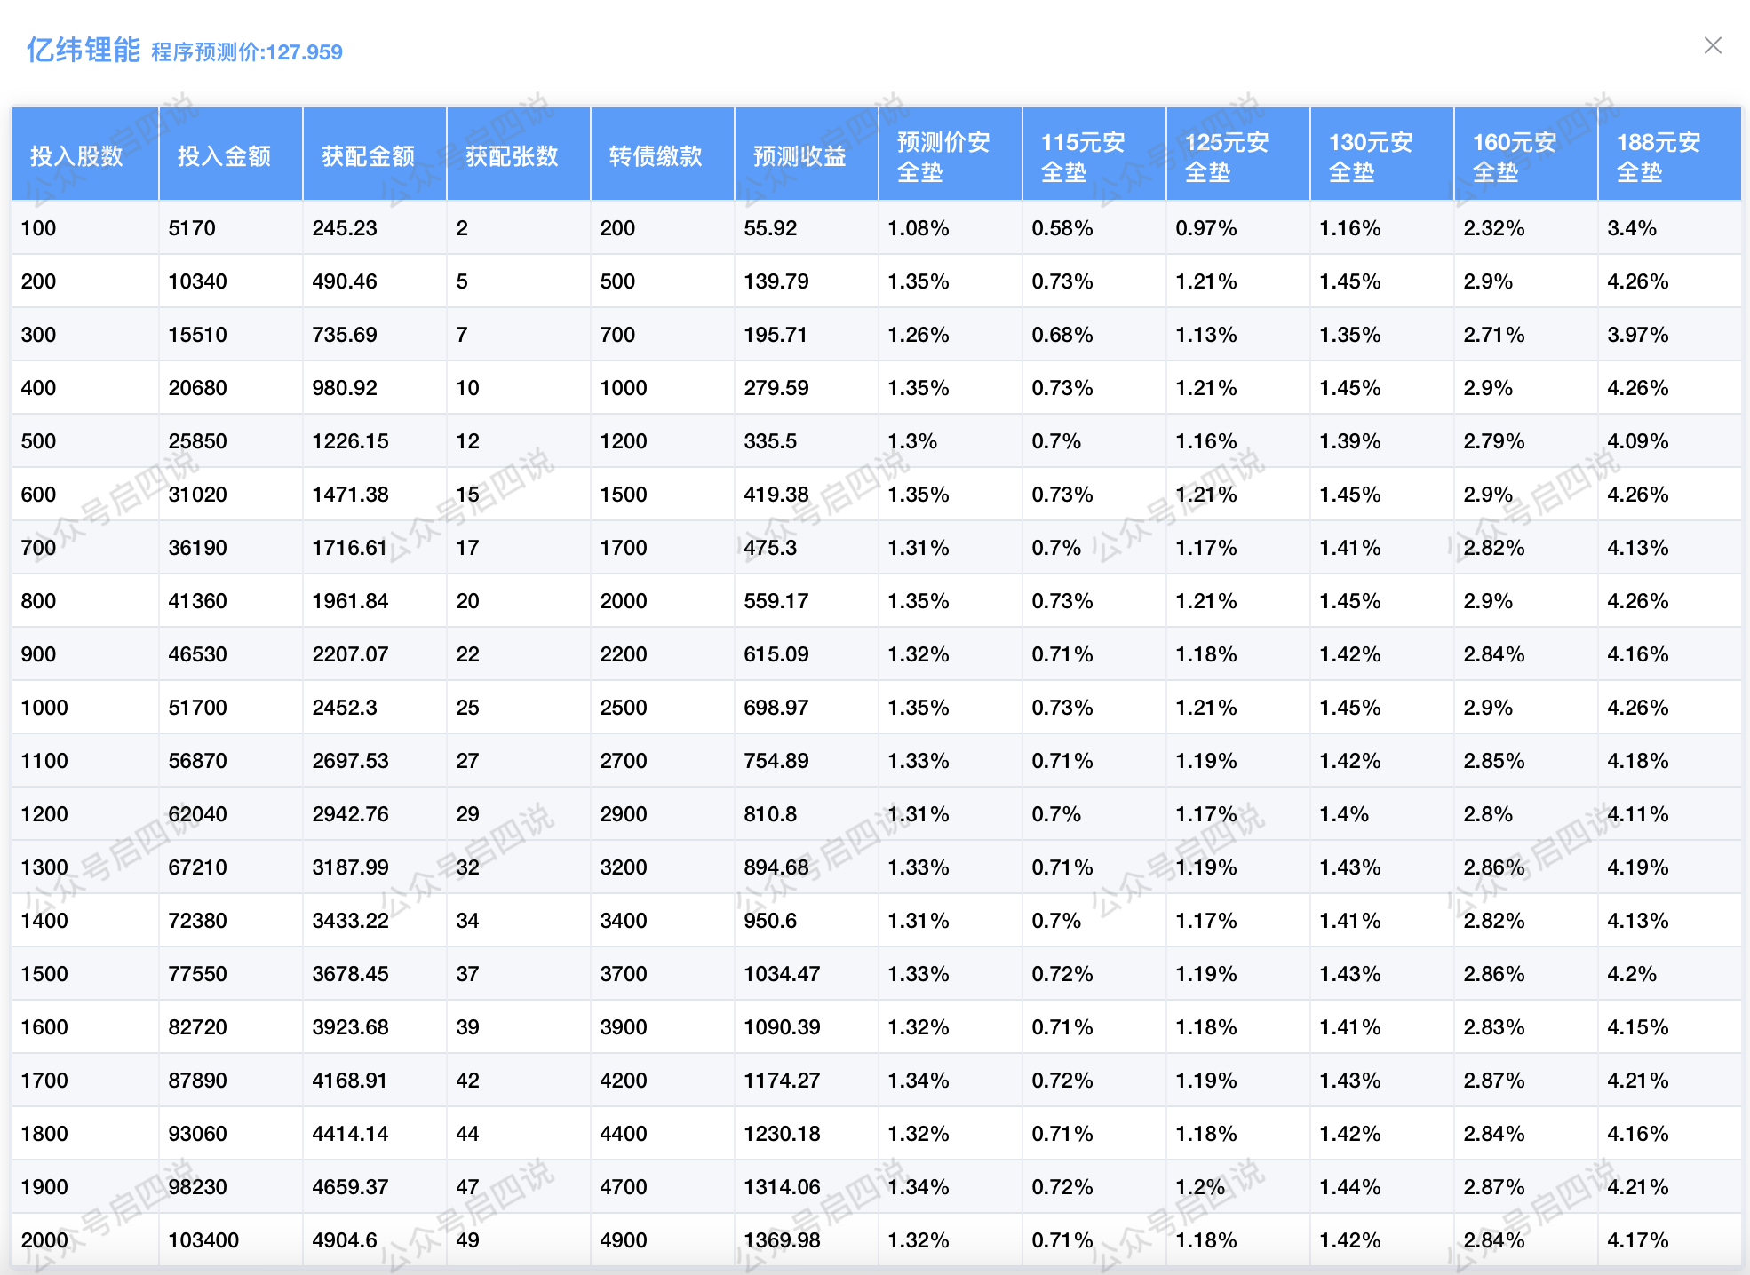Screen dimensions: 1750x1275
Task: Click the 亿纬锂能 title text
Action: point(84,50)
